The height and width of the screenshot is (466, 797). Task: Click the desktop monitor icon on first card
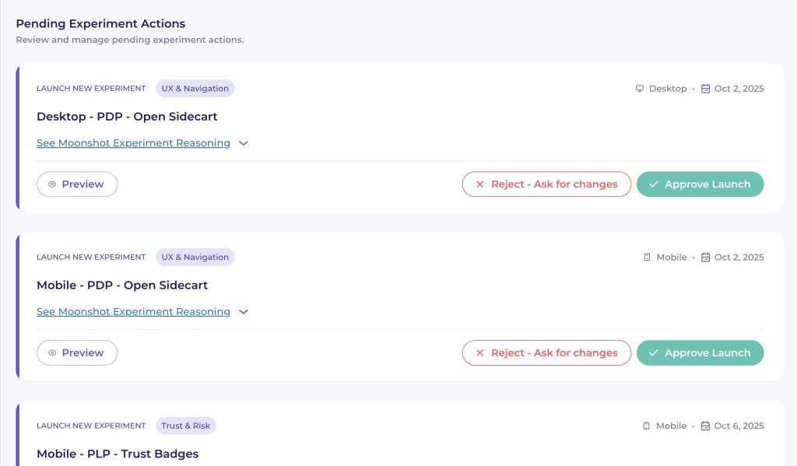640,89
